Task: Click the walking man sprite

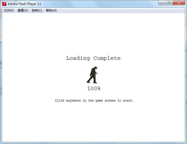Action: (92, 75)
